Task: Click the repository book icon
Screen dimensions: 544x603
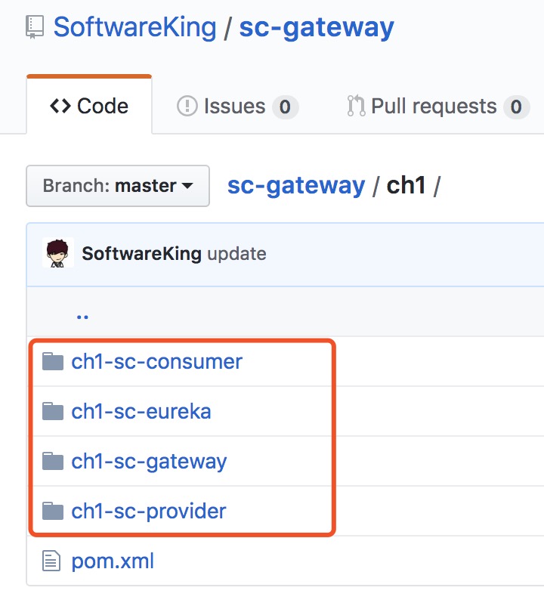Action: pos(34,28)
